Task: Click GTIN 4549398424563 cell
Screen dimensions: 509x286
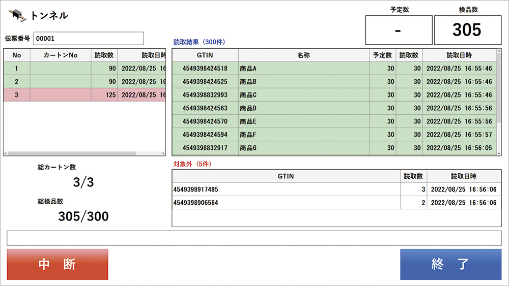Action: 205,108
